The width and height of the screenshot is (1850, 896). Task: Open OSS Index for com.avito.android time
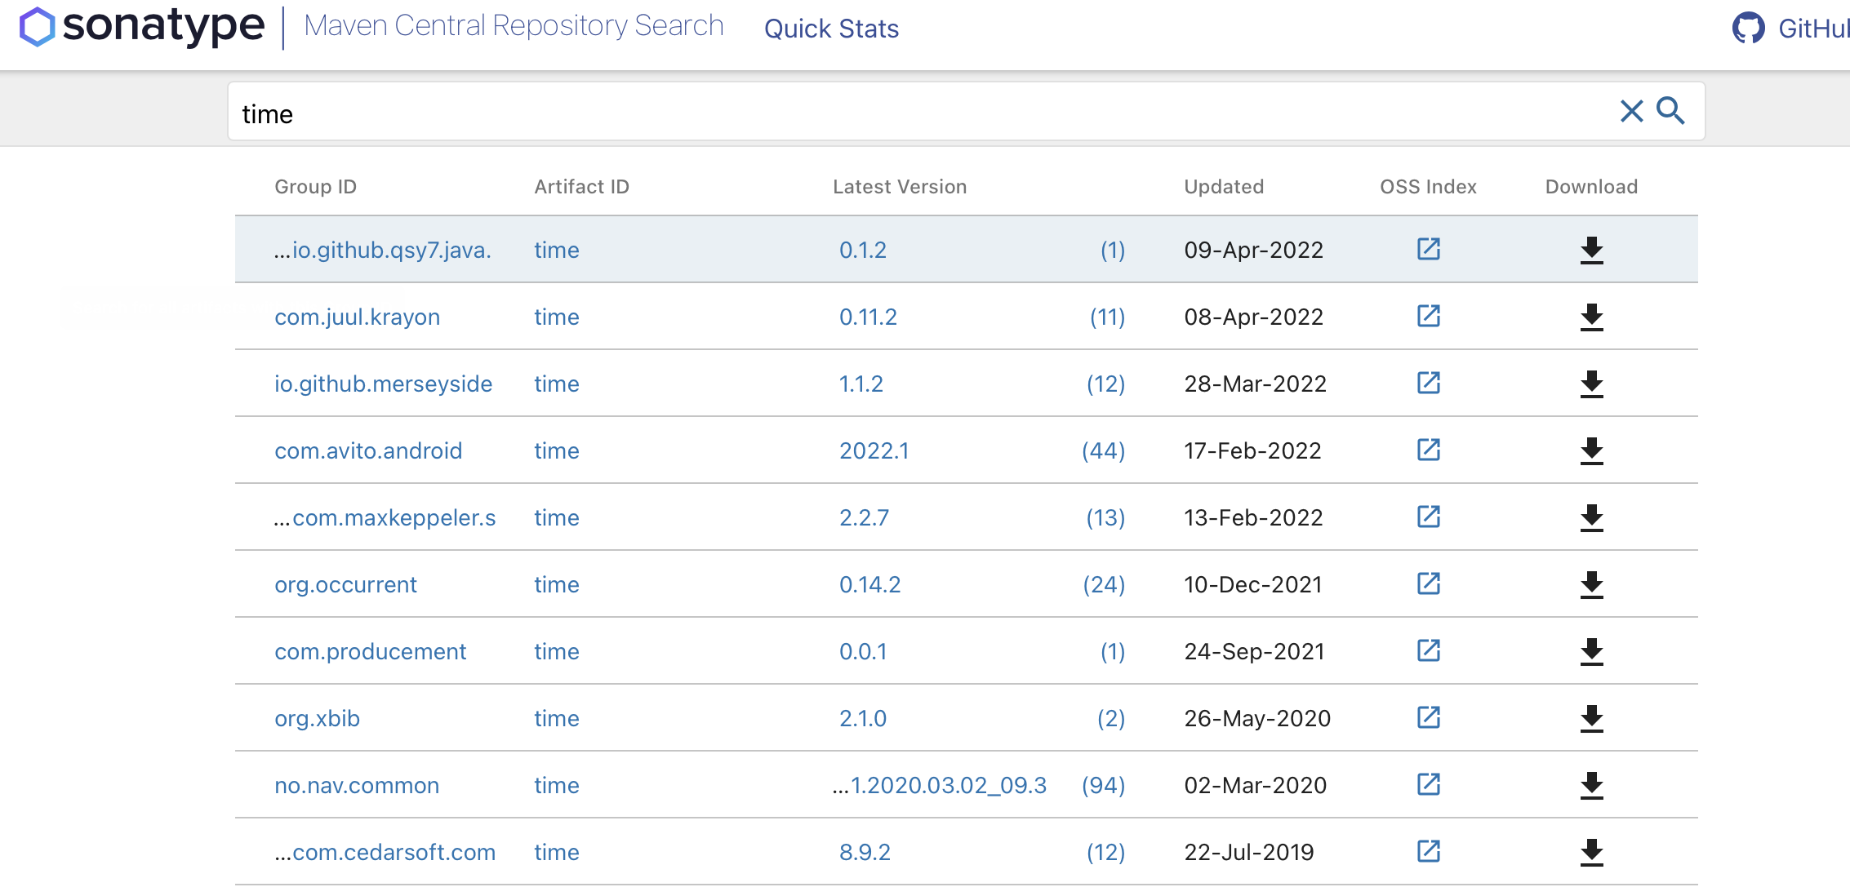pyautogui.click(x=1429, y=450)
